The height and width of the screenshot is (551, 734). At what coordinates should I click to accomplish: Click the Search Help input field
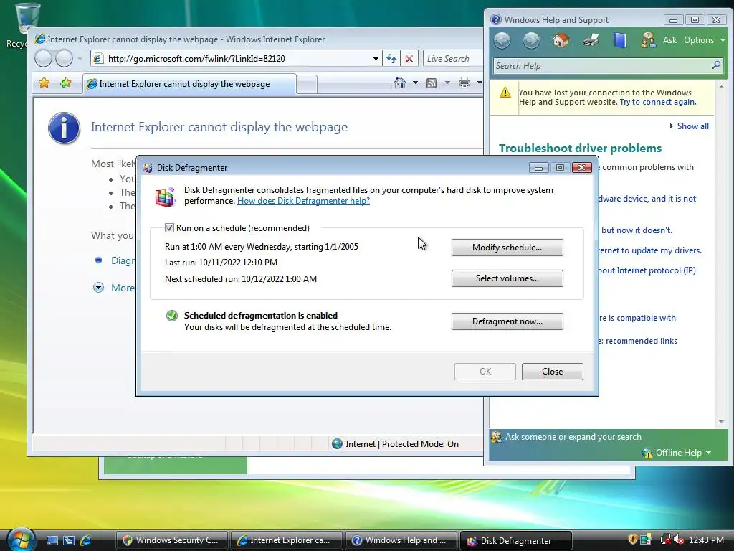coord(601,66)
